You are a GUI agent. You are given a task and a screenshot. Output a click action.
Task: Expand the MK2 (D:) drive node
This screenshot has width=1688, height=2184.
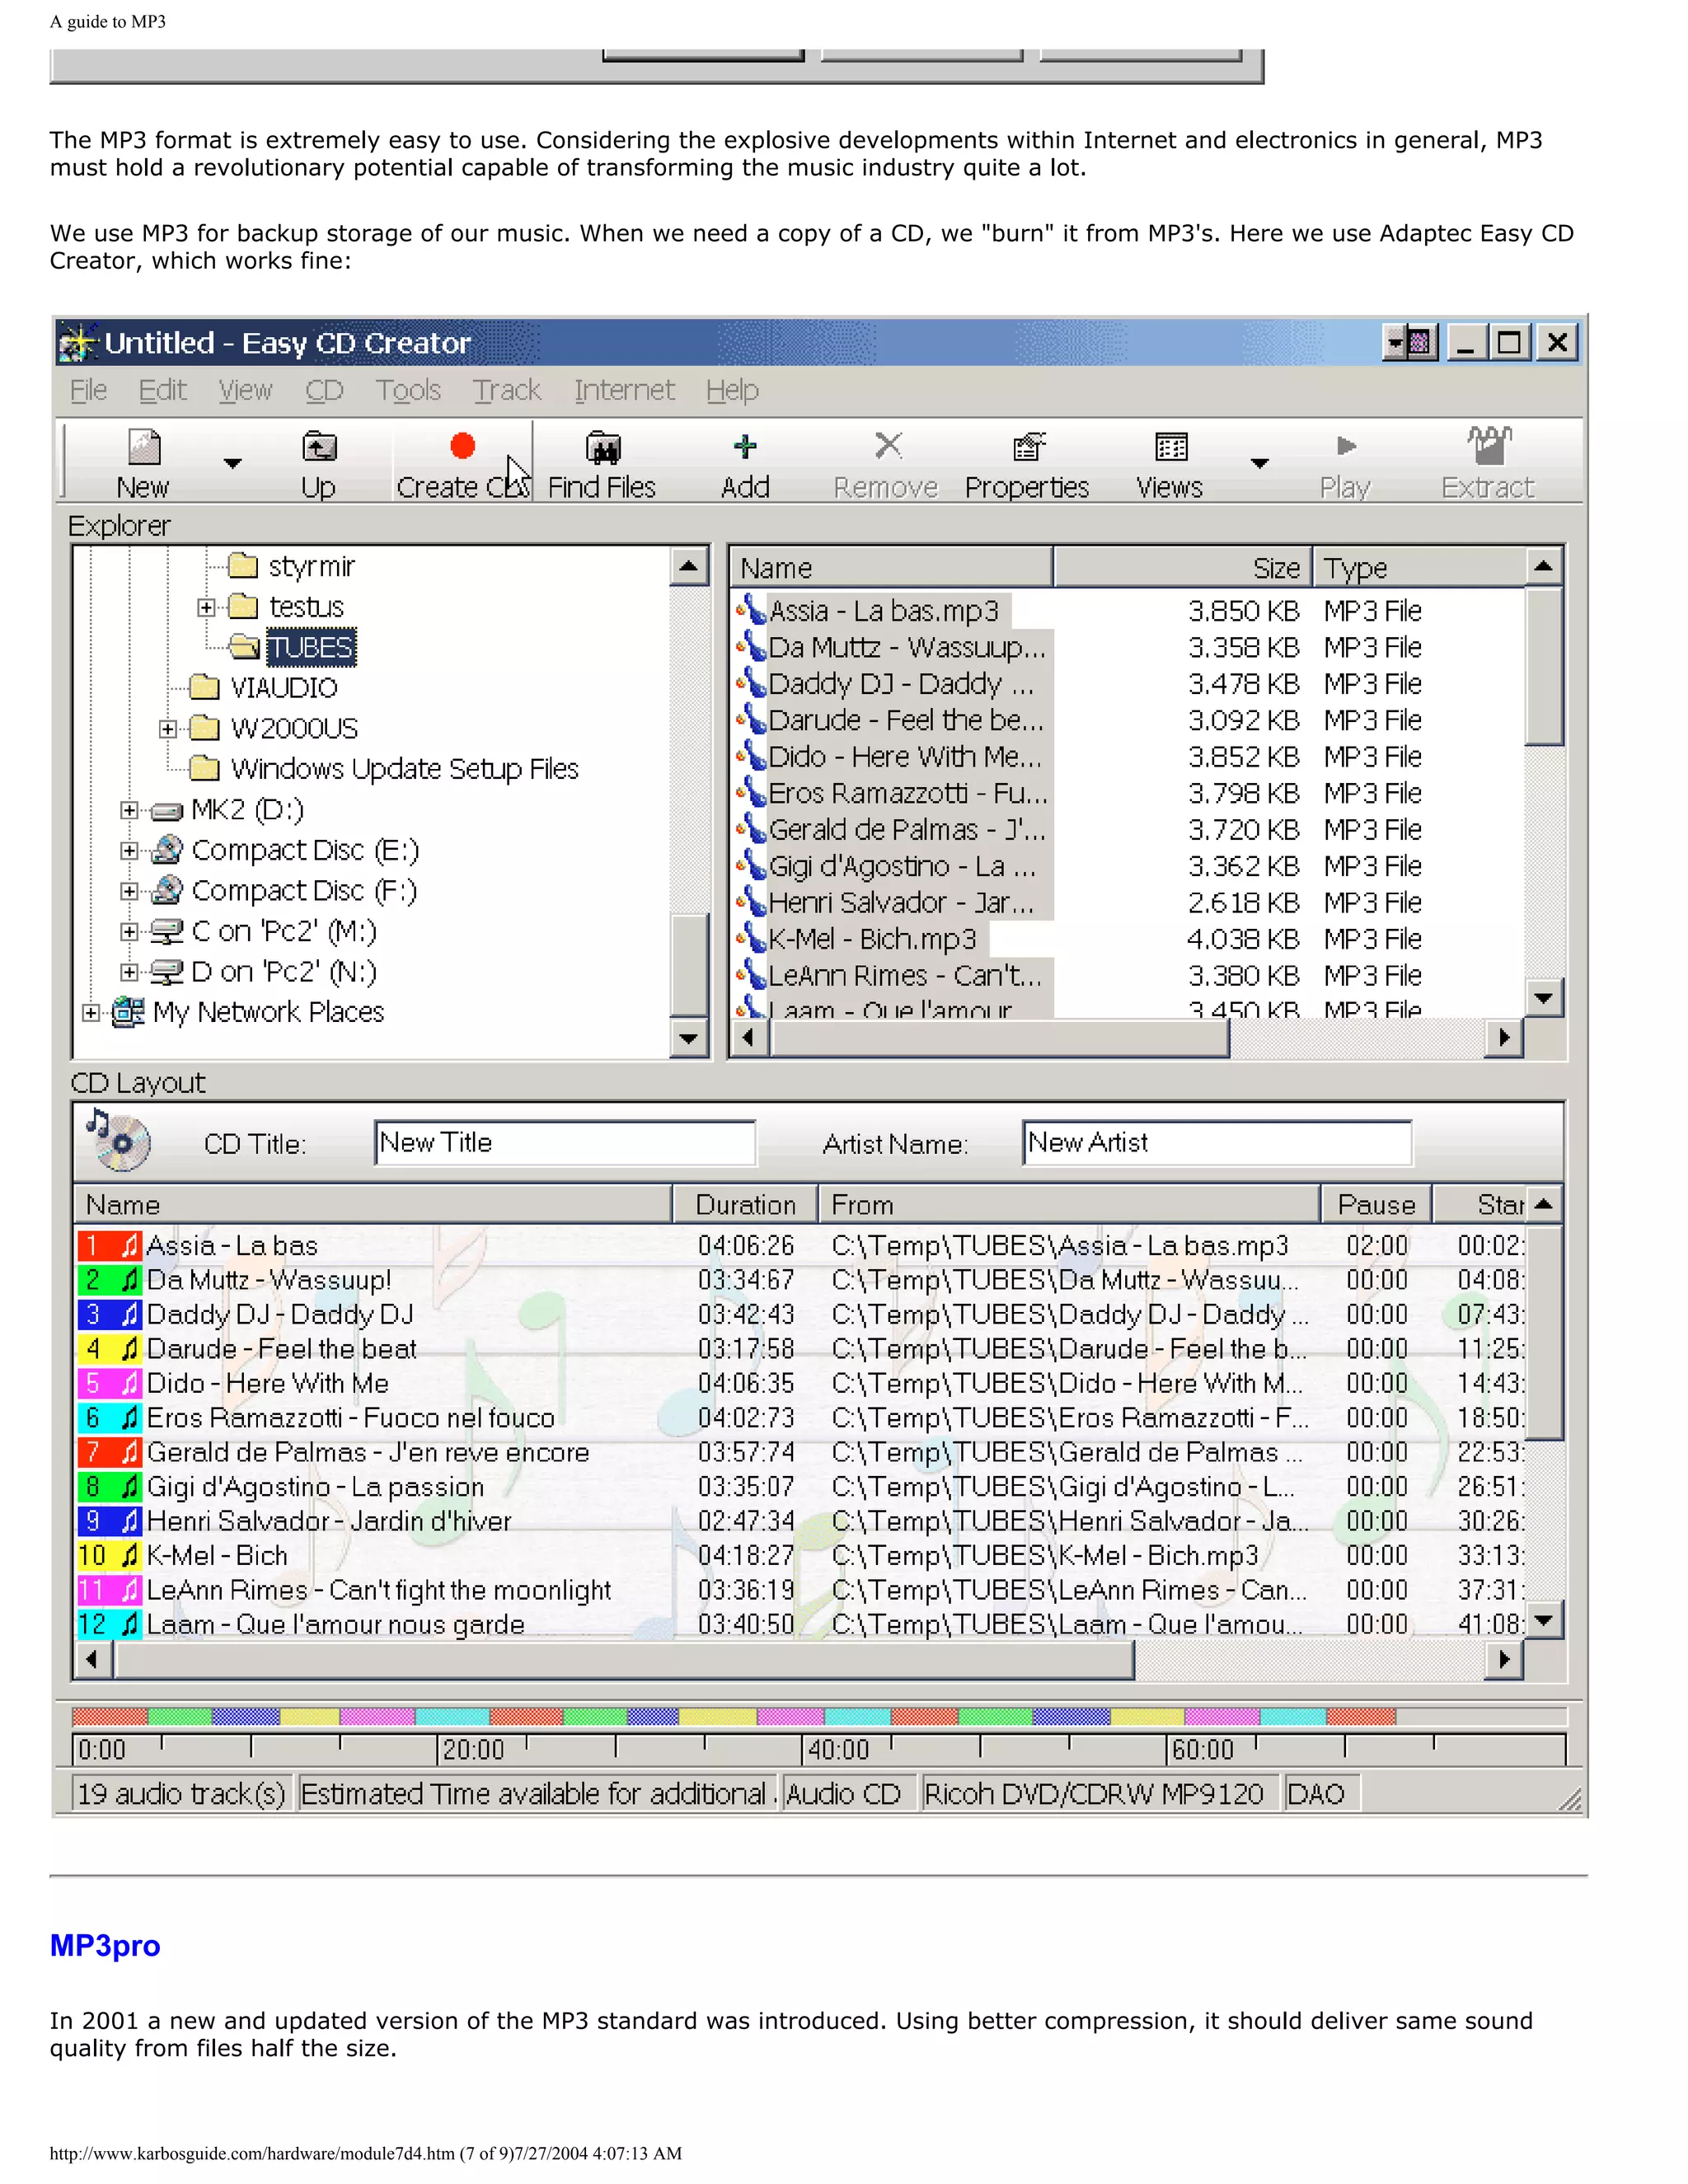coord(129,810)
